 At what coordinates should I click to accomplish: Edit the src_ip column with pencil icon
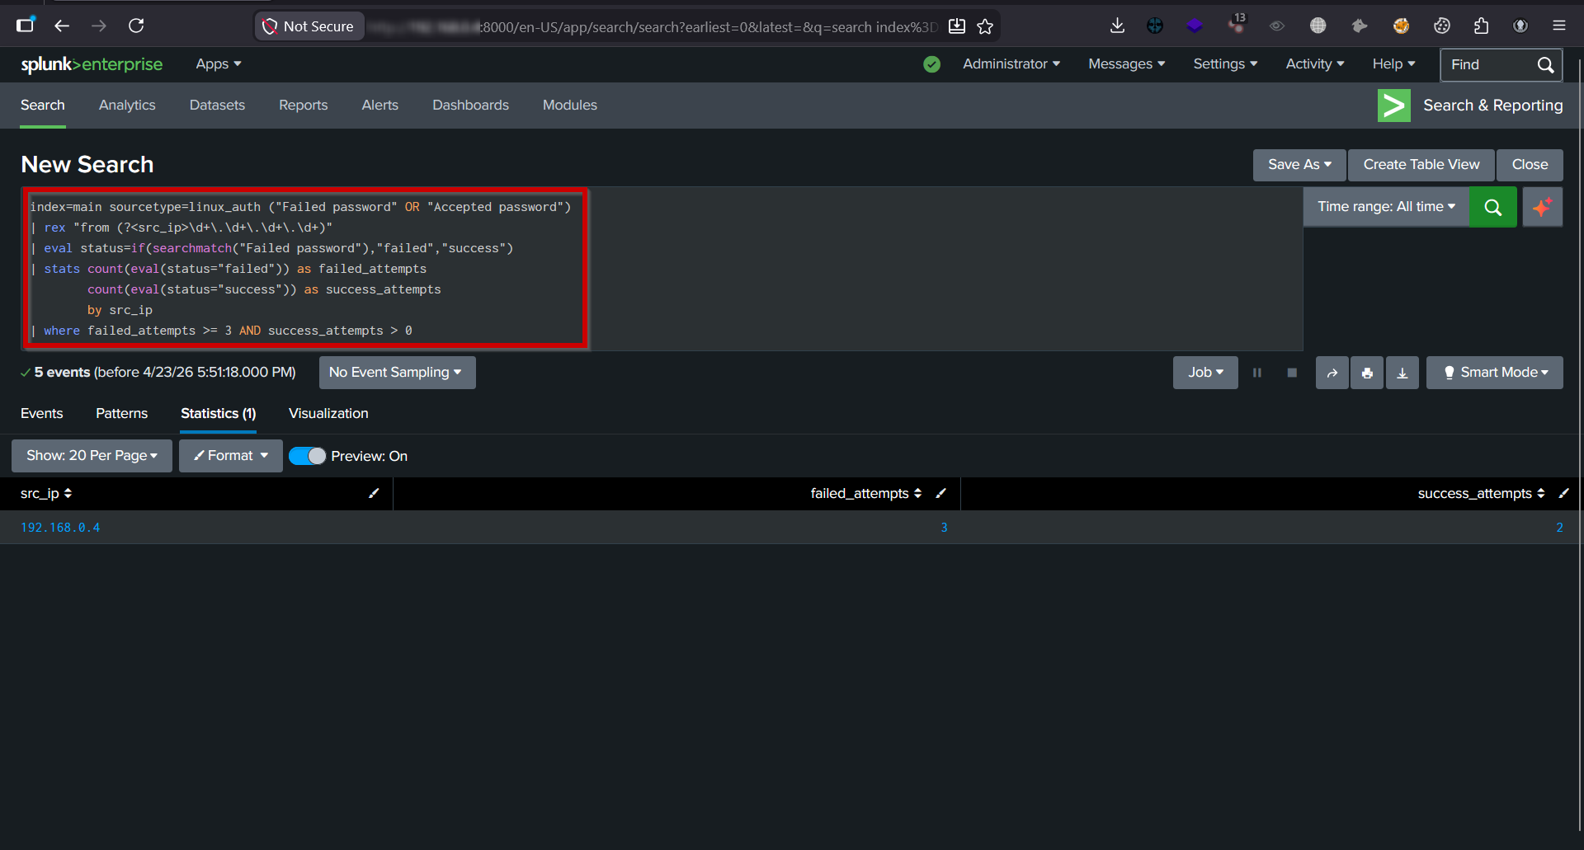pos(374,494)
